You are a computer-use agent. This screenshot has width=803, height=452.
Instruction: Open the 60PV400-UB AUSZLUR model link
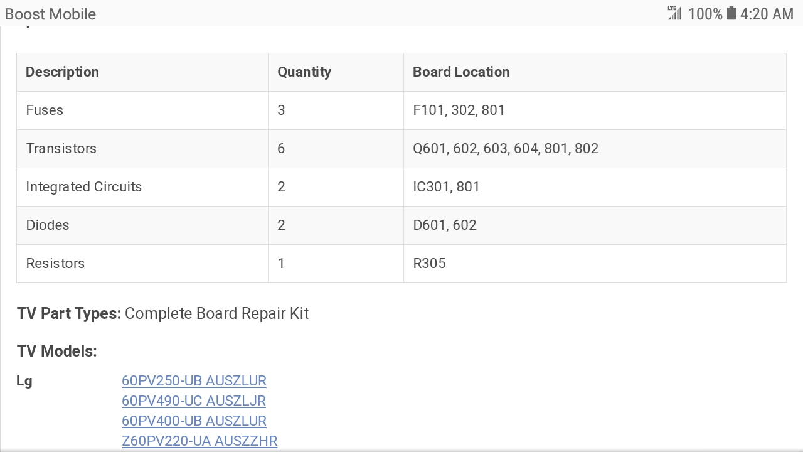click(194, 421)
